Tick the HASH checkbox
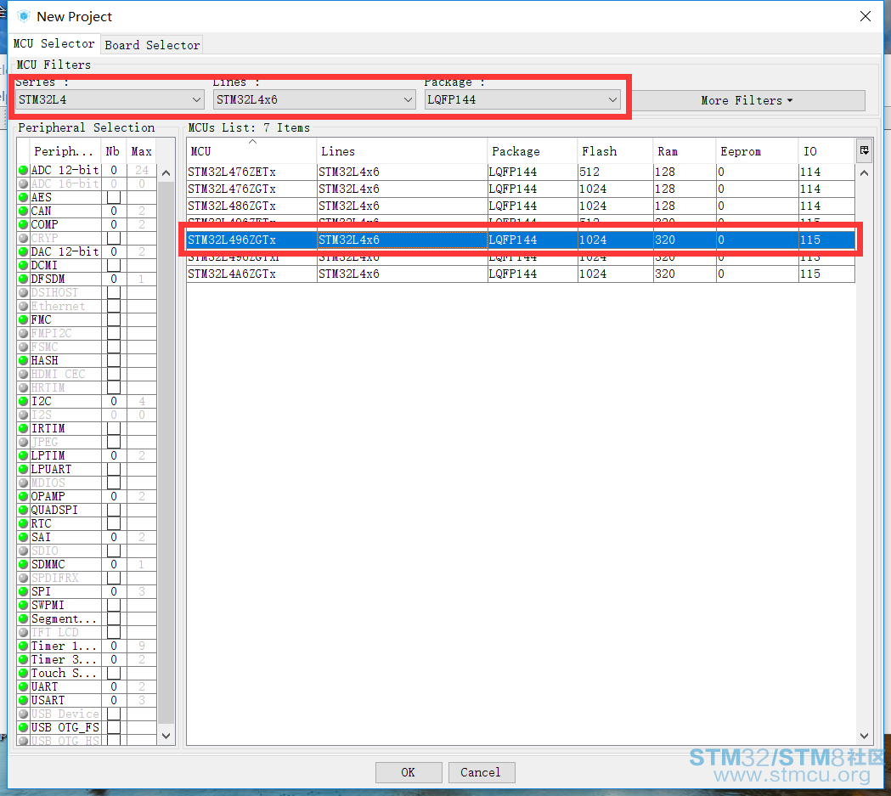 click(x=114, y=360)
